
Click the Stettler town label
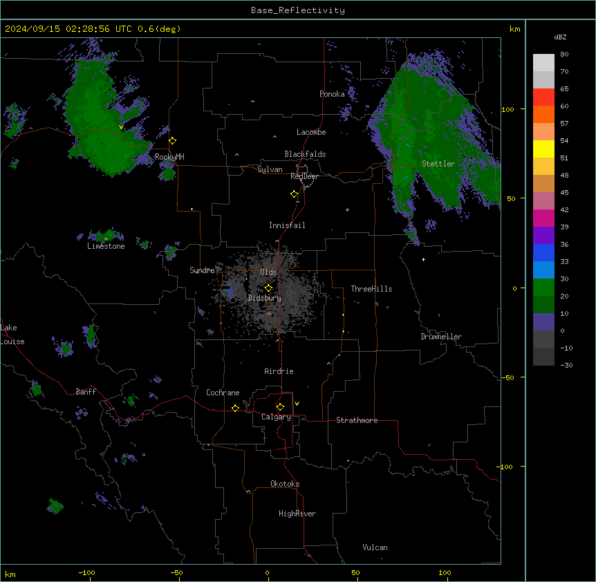pos(438,164)
